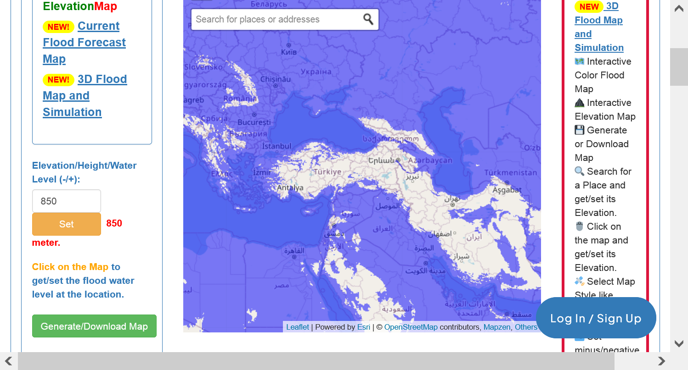688x370 pixels.
Task: Click on Aşgabat label on the map
Action: coord(507,190)
